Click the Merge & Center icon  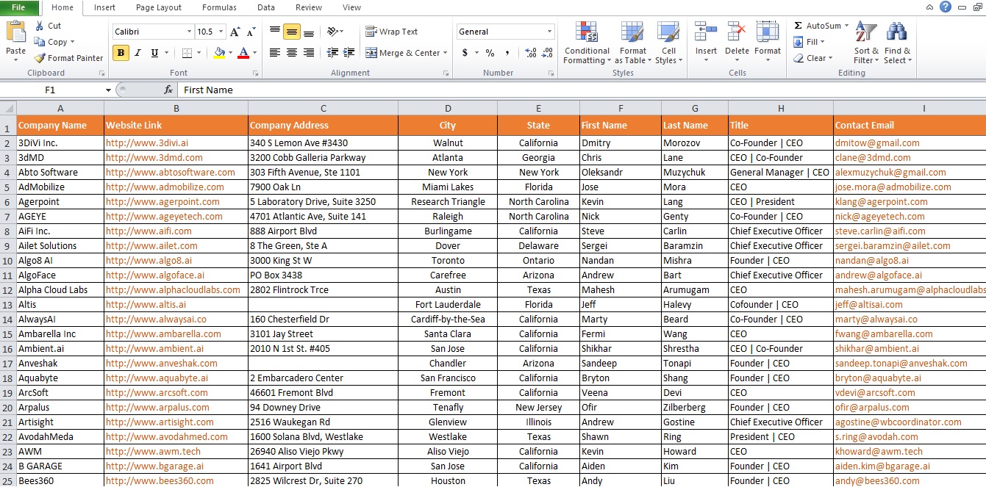(x=372, y=53)
